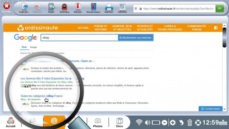Switch to the Image results tab
Image resolution: width=229 pixels, height=129 pixels.
(x=33, y=47)
